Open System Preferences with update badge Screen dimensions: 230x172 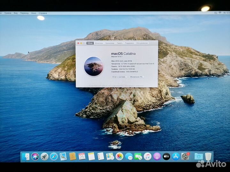point(185,156)
